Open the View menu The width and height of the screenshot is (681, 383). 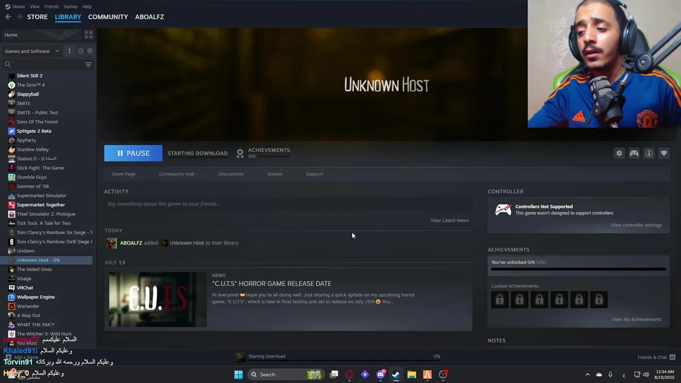35,6
